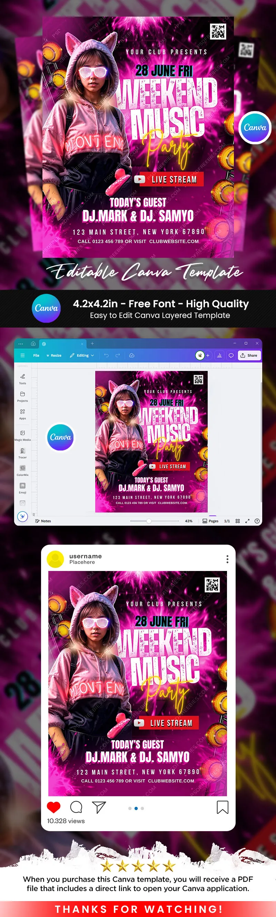Image resolution: width=276 pixels, height=917 pixels.
Task: Open the analytics bar chart icon
Action: 219,355
